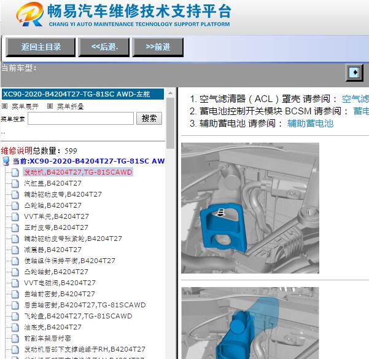This screenshot has height=359, width=369.
Task: Click document icon beside 汽缸盖,B4204T27
Action: (15, 184)
